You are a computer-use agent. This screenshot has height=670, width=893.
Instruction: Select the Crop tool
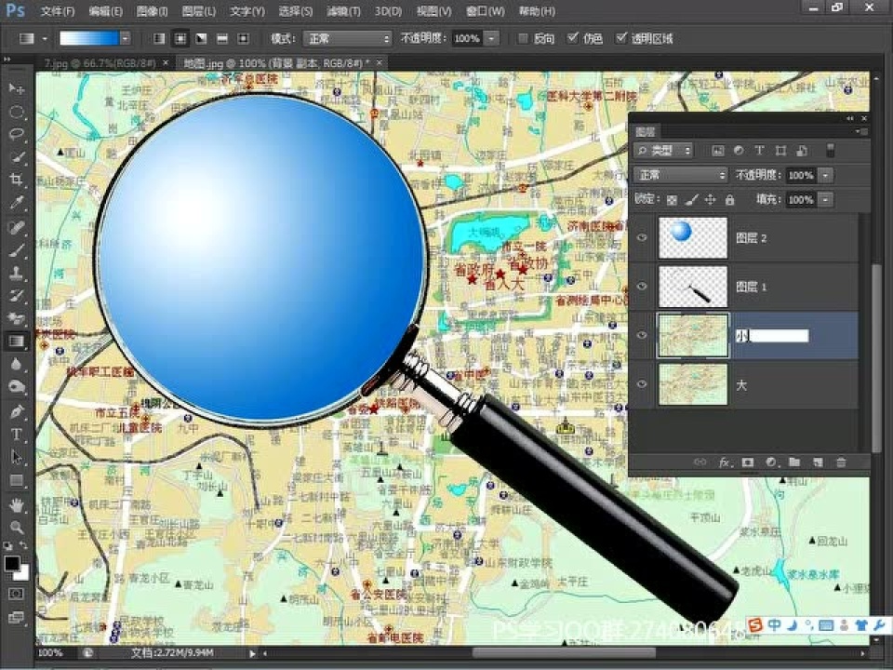click(x=17, y=180)
